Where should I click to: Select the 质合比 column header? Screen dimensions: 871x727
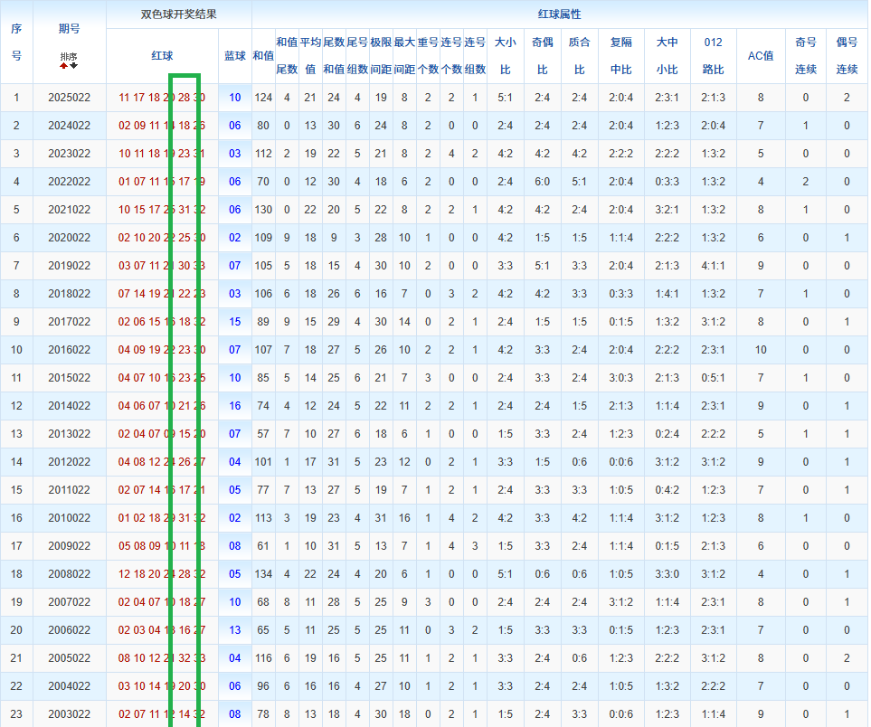tap(579, 55)
